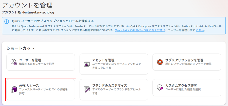
Task: Click the orange gear icon in サブスクリプションを管理
Action: (160, 62)
